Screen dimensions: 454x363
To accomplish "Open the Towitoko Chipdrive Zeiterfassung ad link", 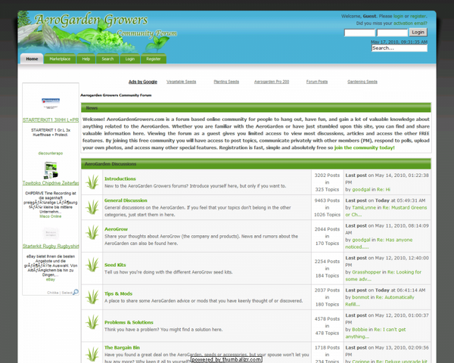I will coord(51,183).
